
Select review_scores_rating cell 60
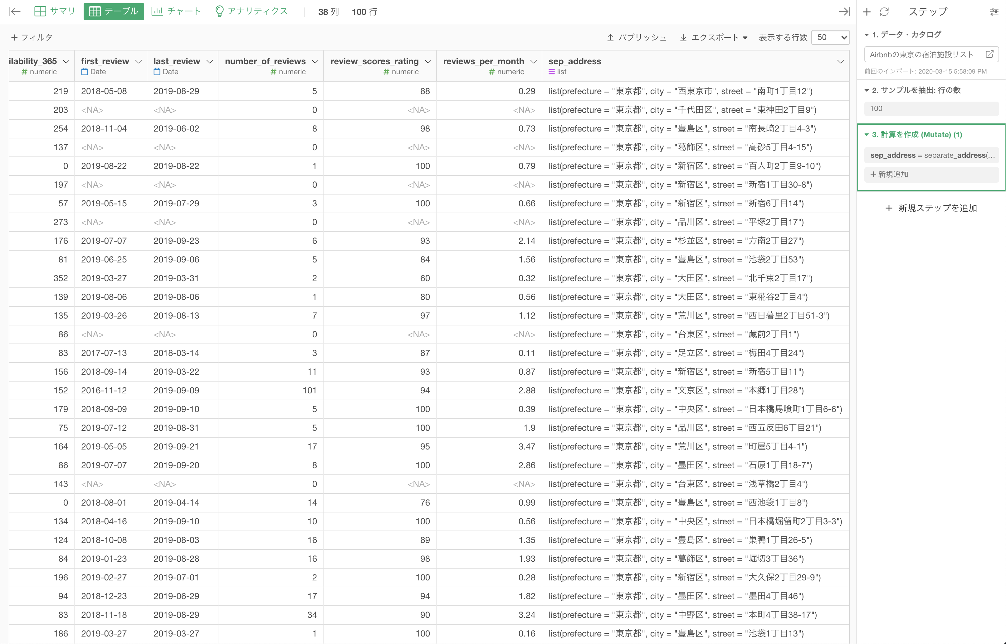click(x=380, y=278)
